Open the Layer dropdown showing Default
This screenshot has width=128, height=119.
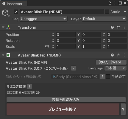[104, 19]
